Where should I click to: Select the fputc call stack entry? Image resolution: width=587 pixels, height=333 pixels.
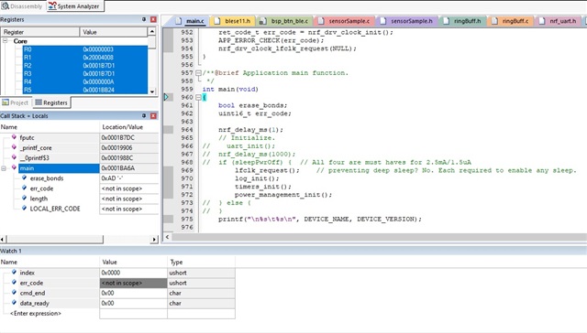coord(27,137)
